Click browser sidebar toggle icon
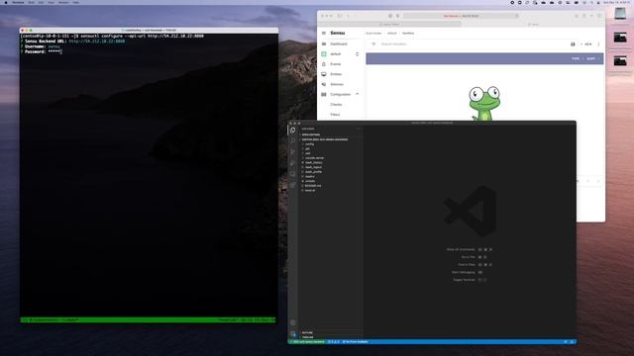The image size is (634, 356). pos(340,16)
